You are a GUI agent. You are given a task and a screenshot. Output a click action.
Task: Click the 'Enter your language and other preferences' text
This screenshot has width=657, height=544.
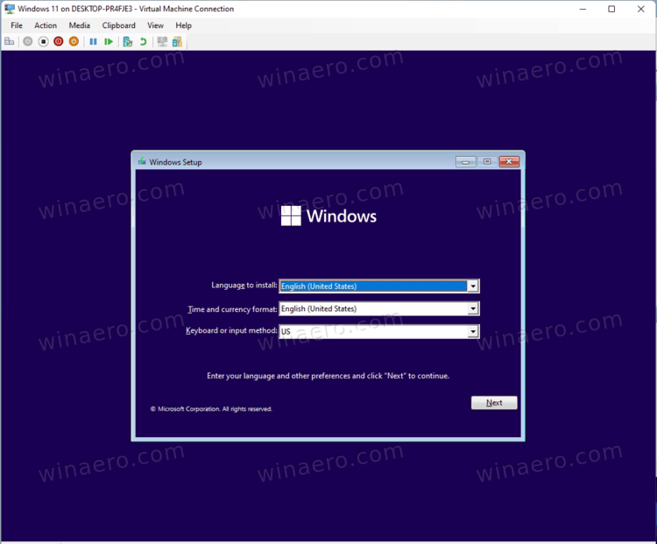coord(328,376)
